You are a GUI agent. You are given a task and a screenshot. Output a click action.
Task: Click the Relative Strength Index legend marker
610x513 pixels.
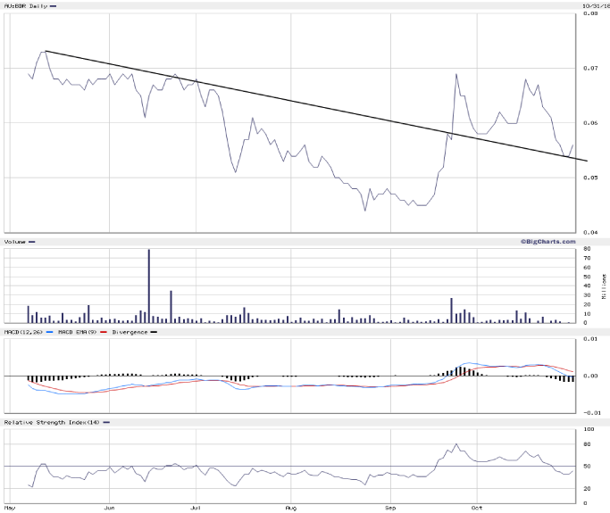click(x=106, y=421)
